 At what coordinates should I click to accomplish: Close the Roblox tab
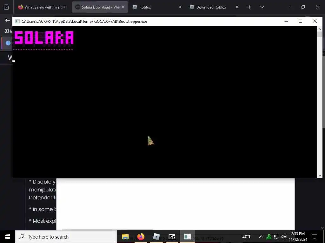[180, 7]
